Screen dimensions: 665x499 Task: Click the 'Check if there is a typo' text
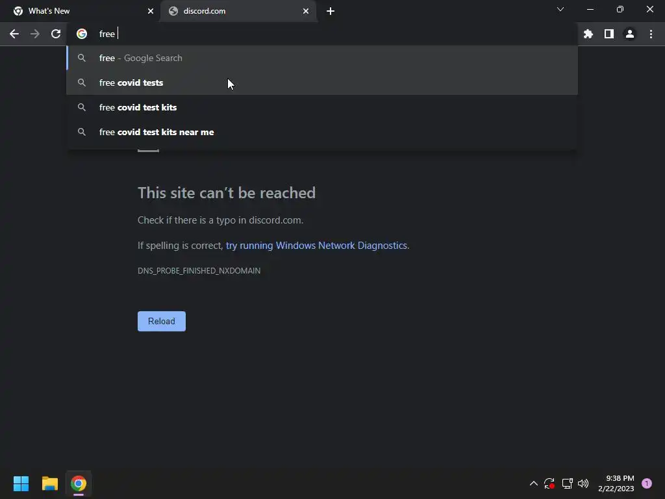(x=221, y=220)
